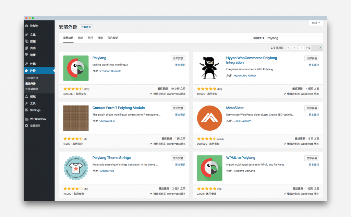Click the Contact Form 7 Polylang Module thumbnail
Screen dimensions: 351x217
tap(76, 118)
